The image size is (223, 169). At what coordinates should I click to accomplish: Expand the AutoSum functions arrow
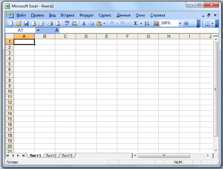pos(141,23)
